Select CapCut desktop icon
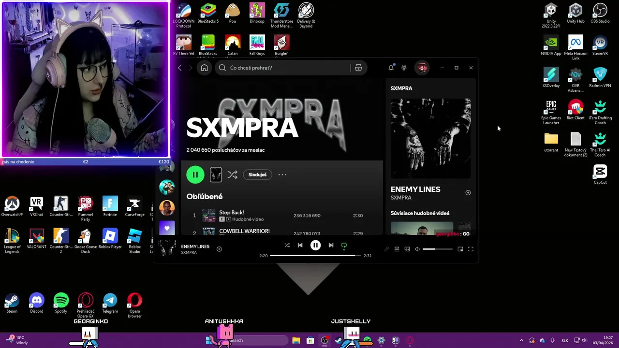619x348 pixels. [600, 174]
